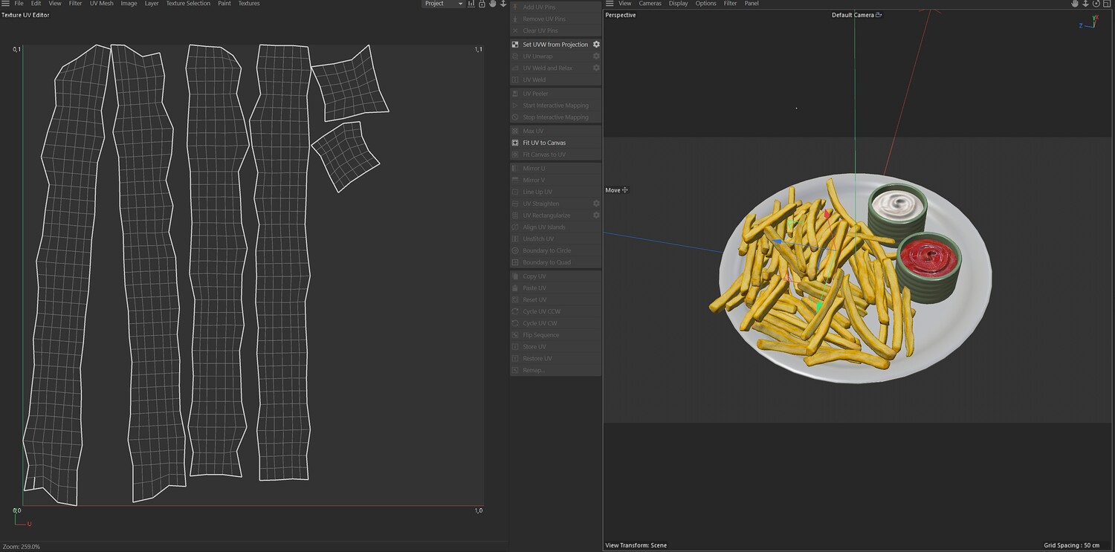Click the Start Interactive Mapping play icon
This screenshot has width=1115, height=552.
[516, 105]
